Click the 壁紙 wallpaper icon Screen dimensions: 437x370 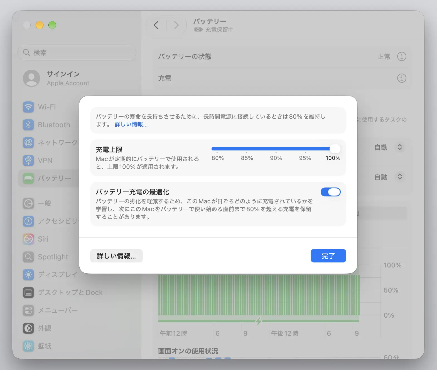tap(28, 346)
